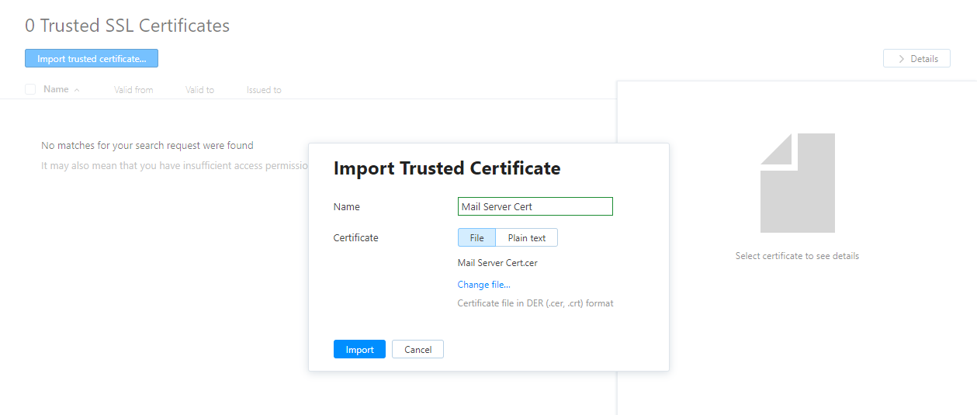Click the 0 Trusted SSL Certificates heading

[127, 26]
